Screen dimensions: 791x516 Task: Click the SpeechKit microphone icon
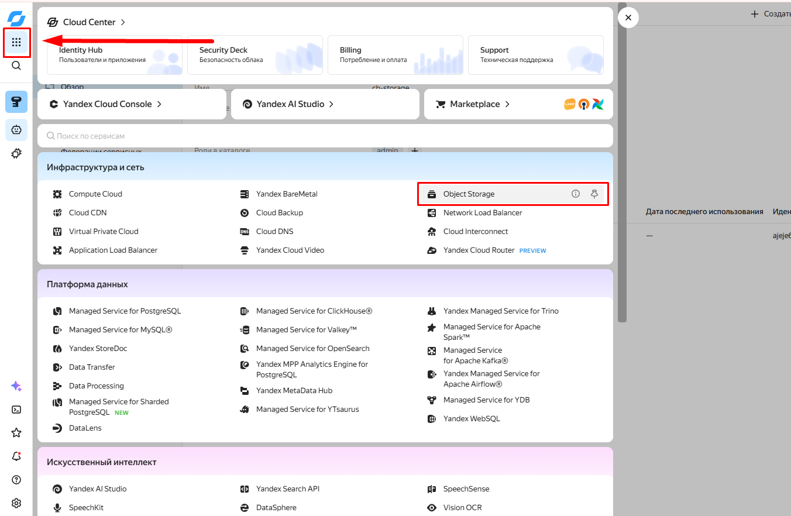[x=57, y=507]
